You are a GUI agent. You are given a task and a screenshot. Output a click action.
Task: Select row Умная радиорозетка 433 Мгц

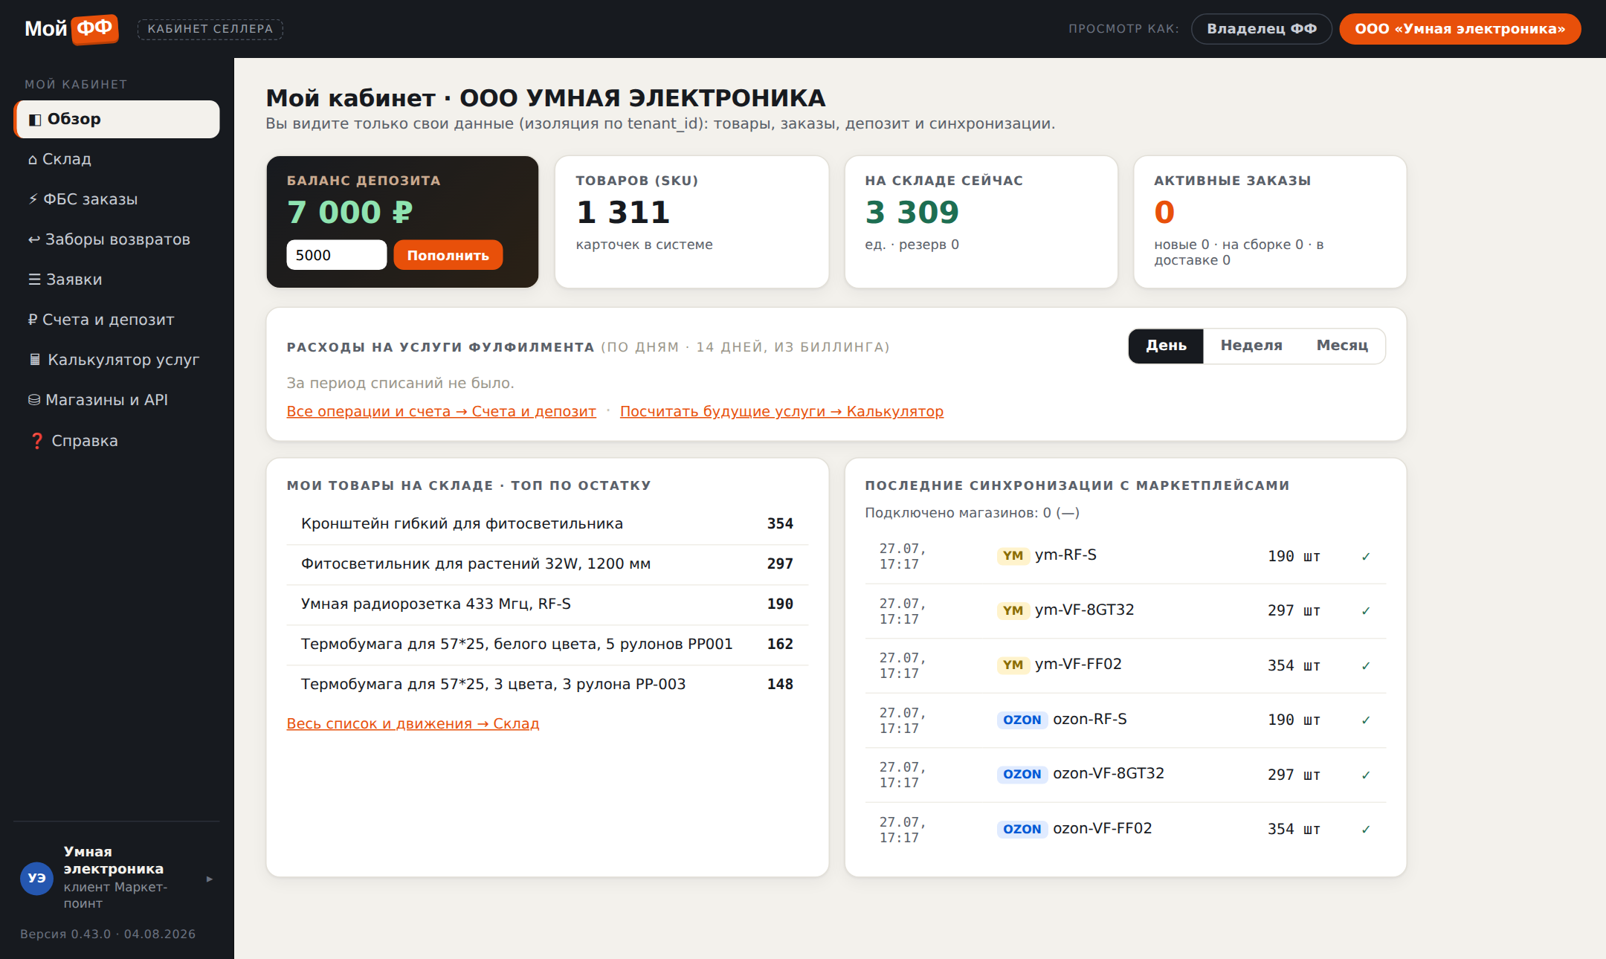pyautogui.click(x=547, y=604)
